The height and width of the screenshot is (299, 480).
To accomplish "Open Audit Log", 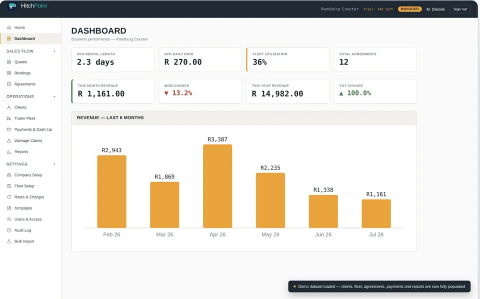I will (x=30, y=230).
